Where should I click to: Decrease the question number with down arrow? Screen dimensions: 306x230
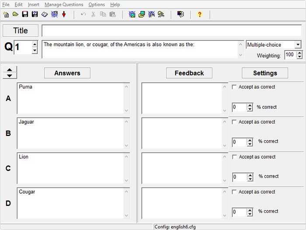[35, 51]
